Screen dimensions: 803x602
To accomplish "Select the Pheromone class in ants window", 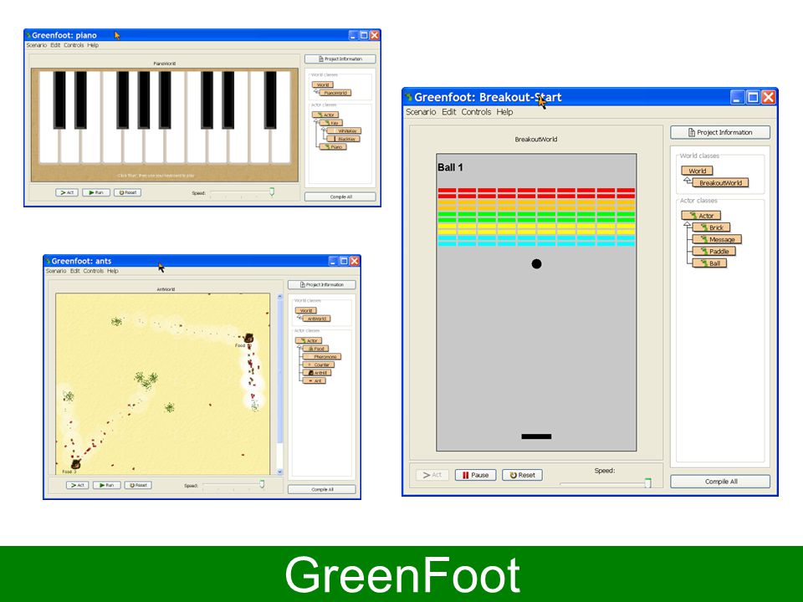I will point(321,356).
